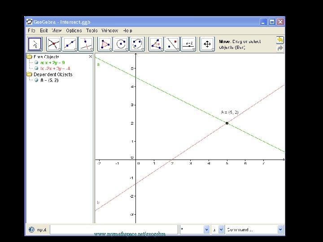323x242 pixels.
Task: Click the Undo arrow icon
Action: [280, 40]
